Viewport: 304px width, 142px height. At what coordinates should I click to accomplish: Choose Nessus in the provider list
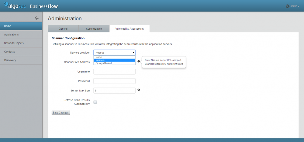pyautogui.click(x=114, y=60)
